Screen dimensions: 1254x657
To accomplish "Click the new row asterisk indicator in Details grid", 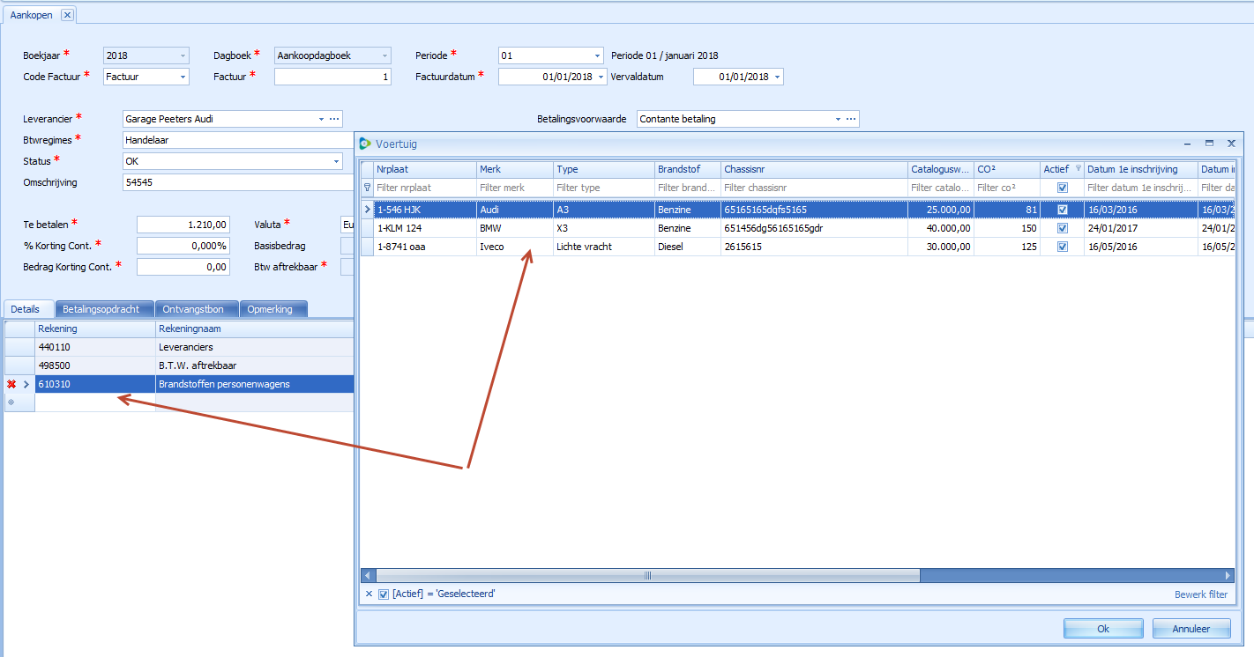I will (x=11, y=402).
